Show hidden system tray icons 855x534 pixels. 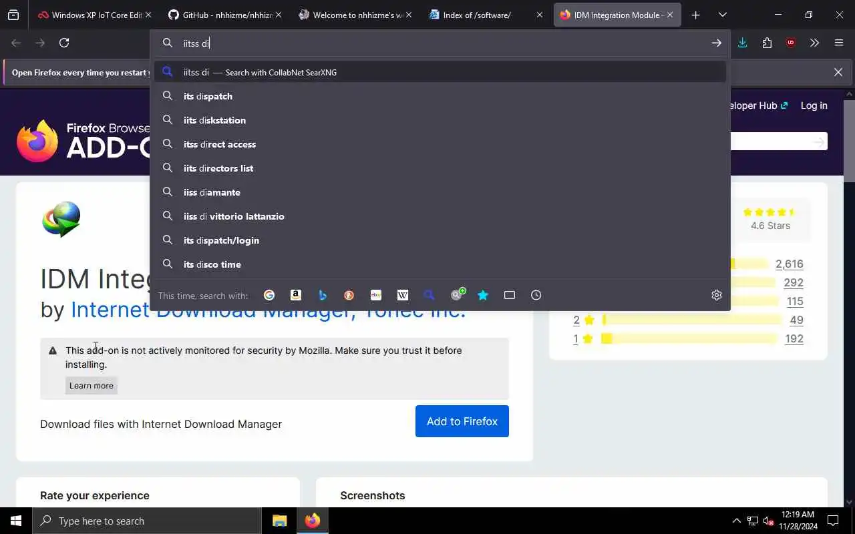[736, 521]
